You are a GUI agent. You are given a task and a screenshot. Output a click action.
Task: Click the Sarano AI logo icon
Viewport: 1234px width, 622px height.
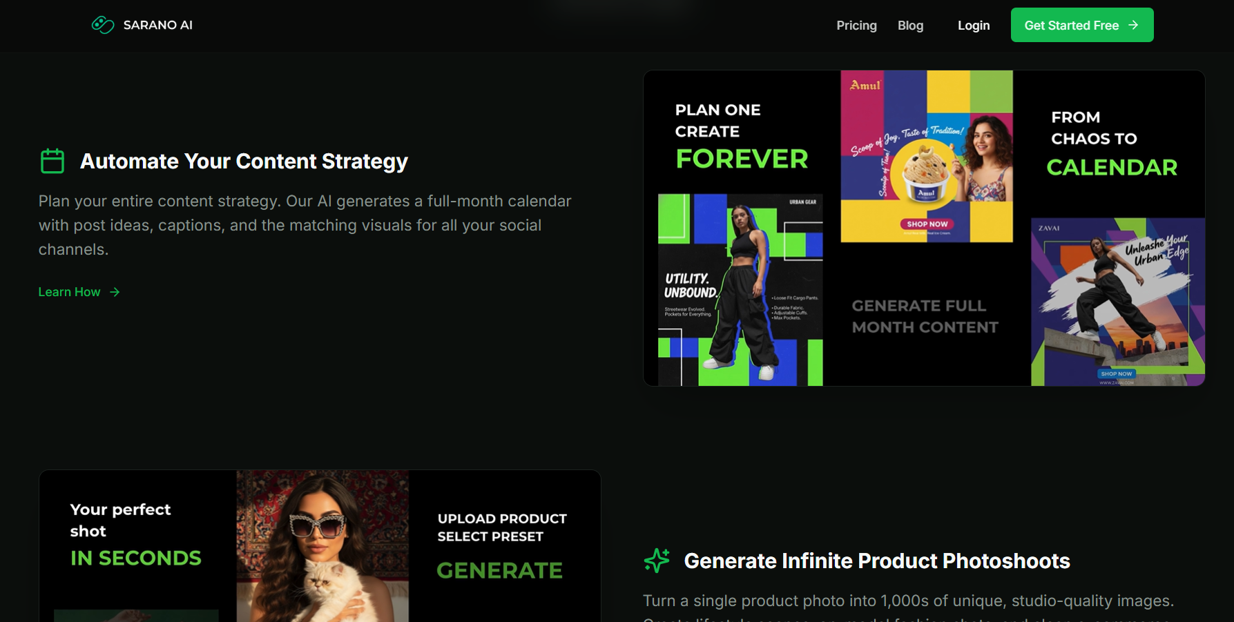click(x=103, y=25)
